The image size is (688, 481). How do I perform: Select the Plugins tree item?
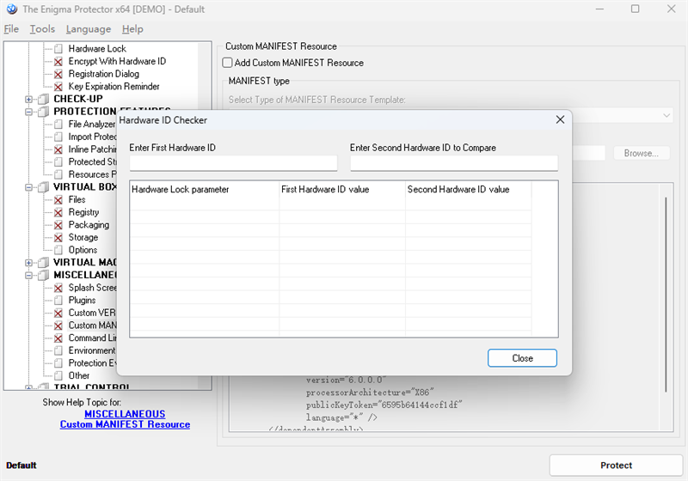pos(82,301)
